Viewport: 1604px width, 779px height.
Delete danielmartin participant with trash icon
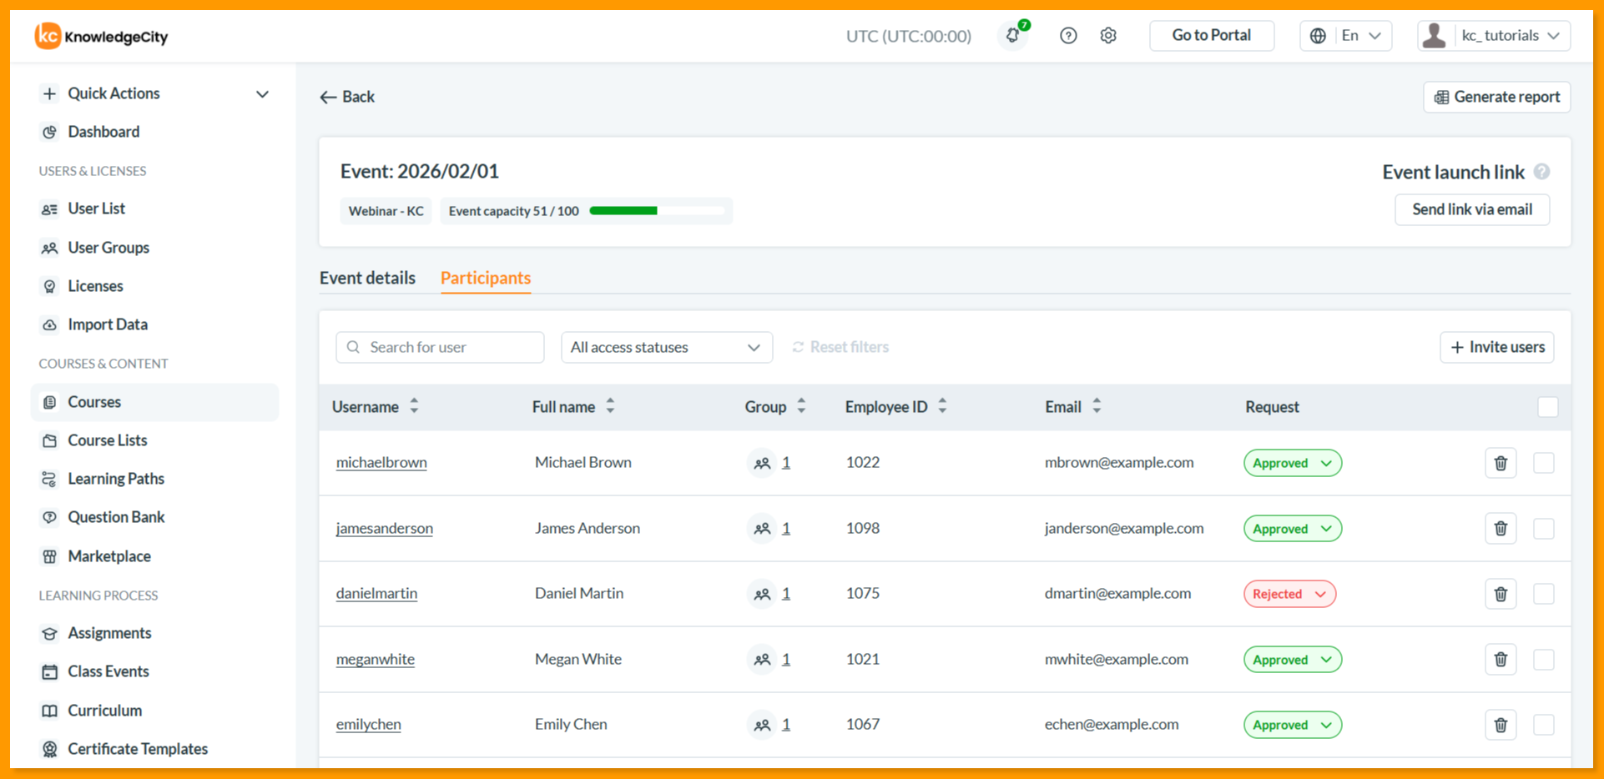pos(1501,594)
